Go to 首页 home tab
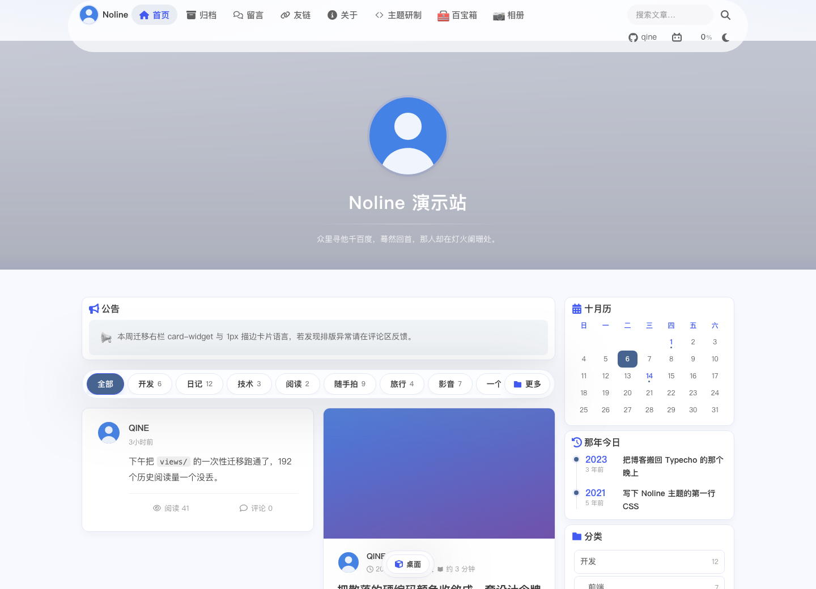 tap(154, 15)
